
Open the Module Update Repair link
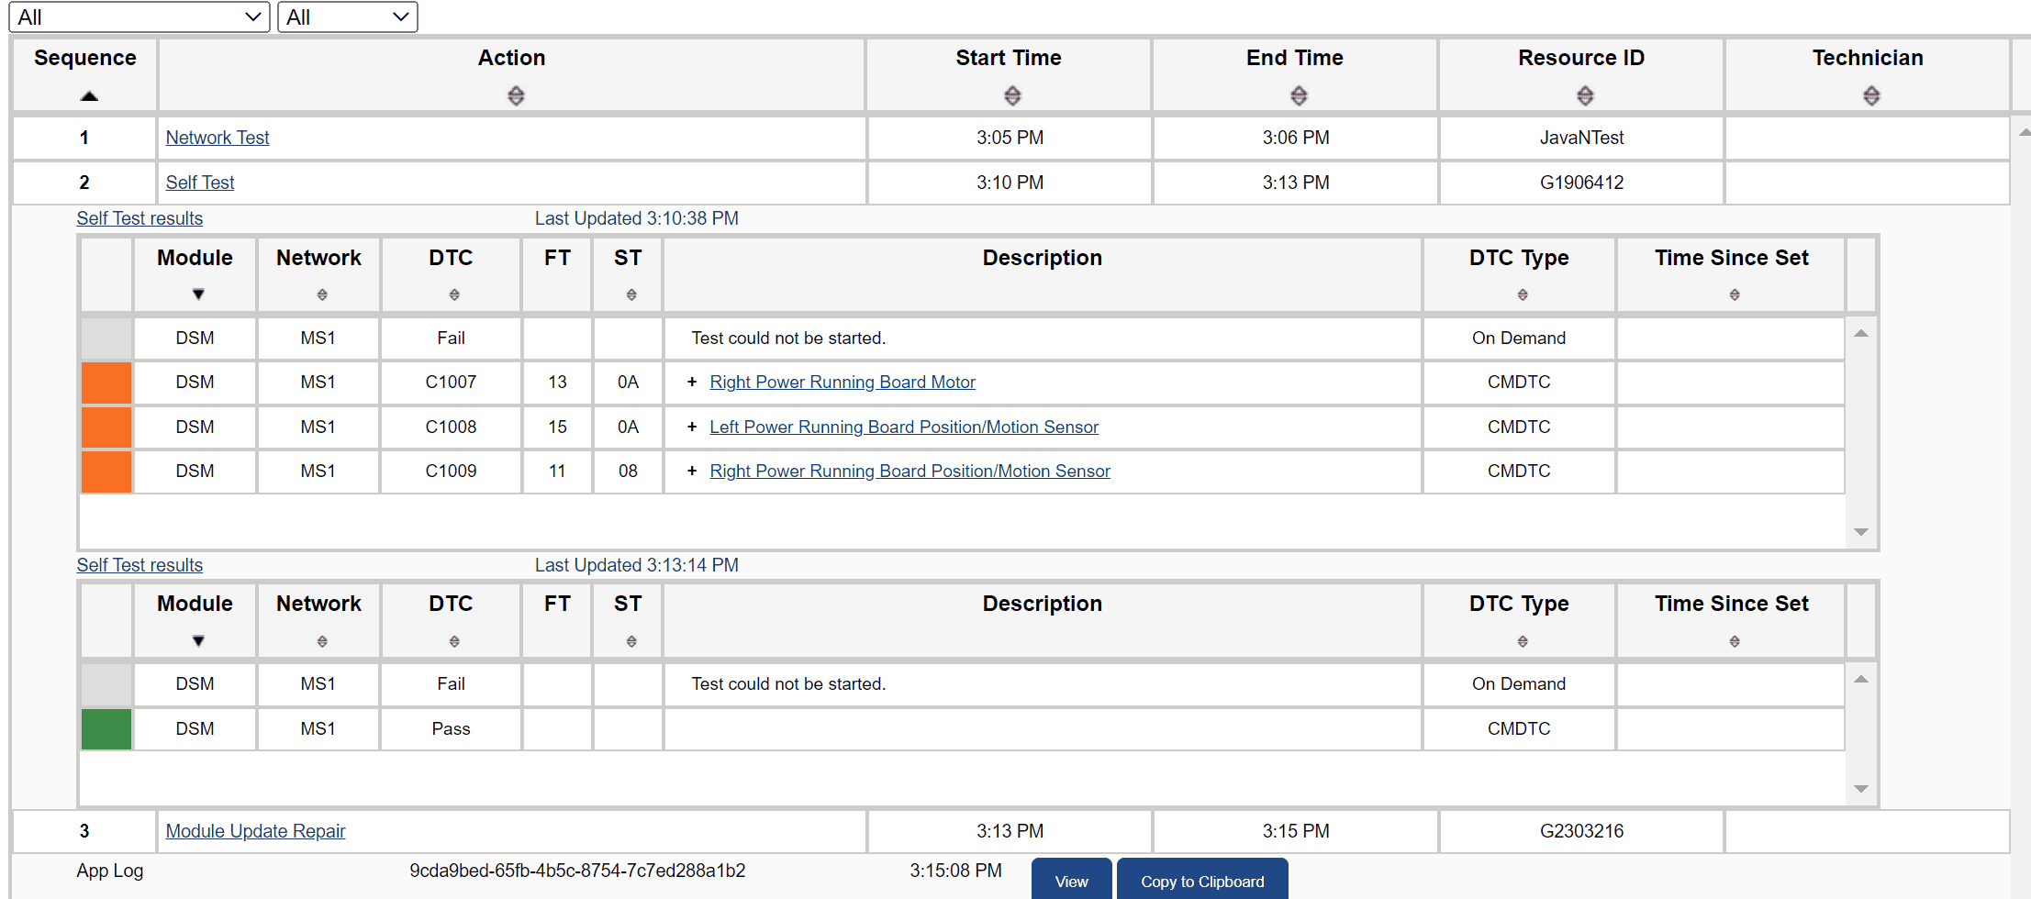point(255,831)
